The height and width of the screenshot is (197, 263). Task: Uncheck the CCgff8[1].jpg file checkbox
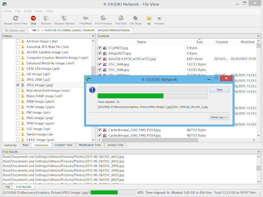coord(99,48)
